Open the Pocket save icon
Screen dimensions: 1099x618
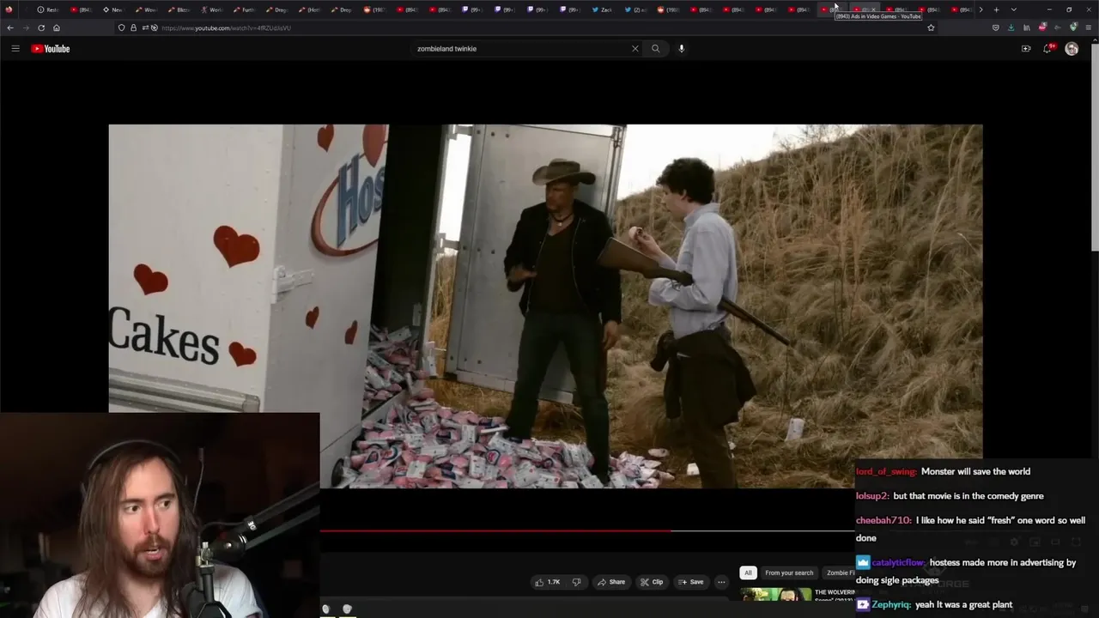click(x=995, y=27)
